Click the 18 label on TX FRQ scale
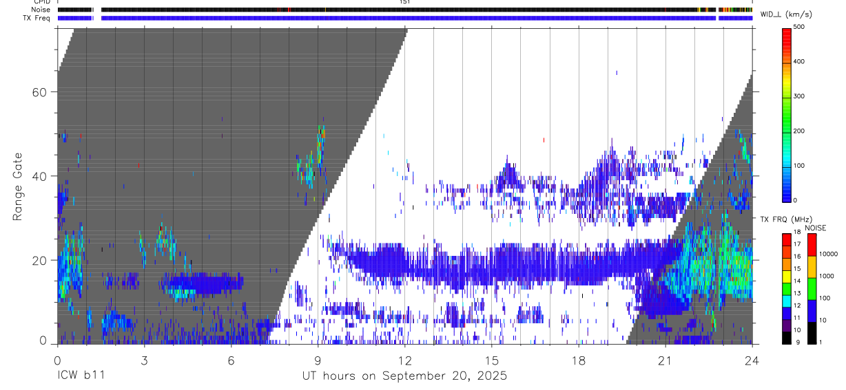Image resolution: width=846 pixels, height=390 pixels. [798, 232]
